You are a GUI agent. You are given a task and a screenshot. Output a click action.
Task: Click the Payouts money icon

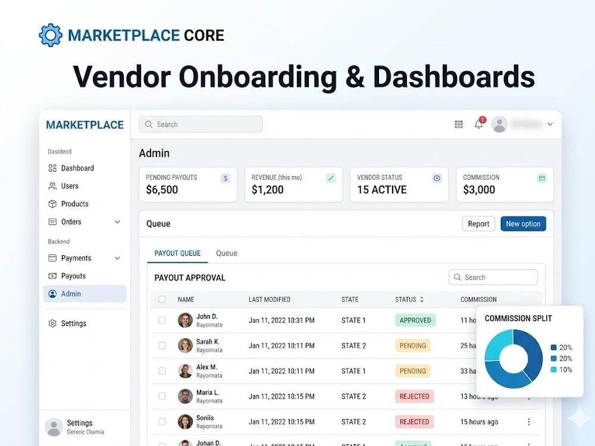tap(52, 276)
